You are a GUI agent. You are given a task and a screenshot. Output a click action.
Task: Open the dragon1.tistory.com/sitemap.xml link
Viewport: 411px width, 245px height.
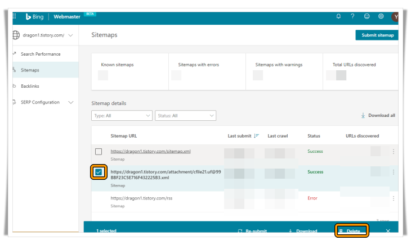tap(150, 151)
